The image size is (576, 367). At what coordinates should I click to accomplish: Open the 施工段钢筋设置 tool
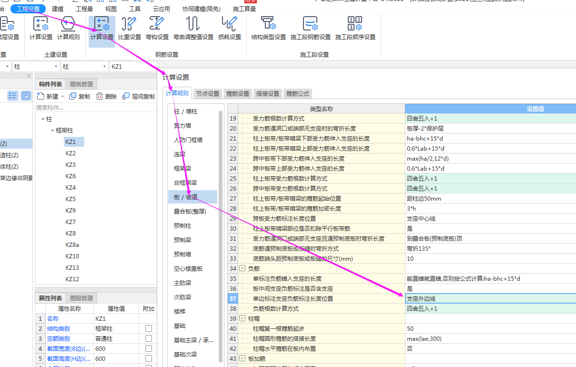point(311,29)
